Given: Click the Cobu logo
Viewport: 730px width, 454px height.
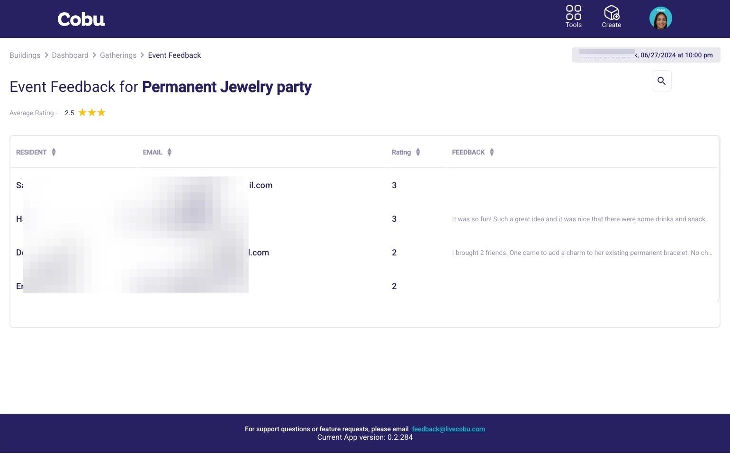Looking at the screenshot, I should (x=81, y=19).
